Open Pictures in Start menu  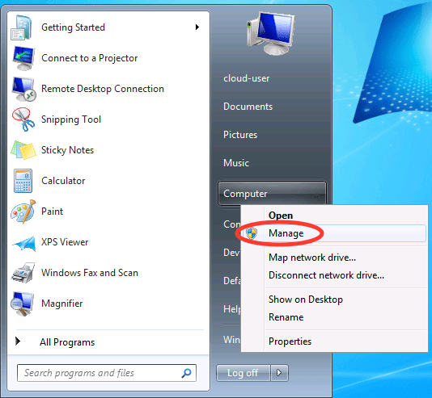[x=240, y=135]
